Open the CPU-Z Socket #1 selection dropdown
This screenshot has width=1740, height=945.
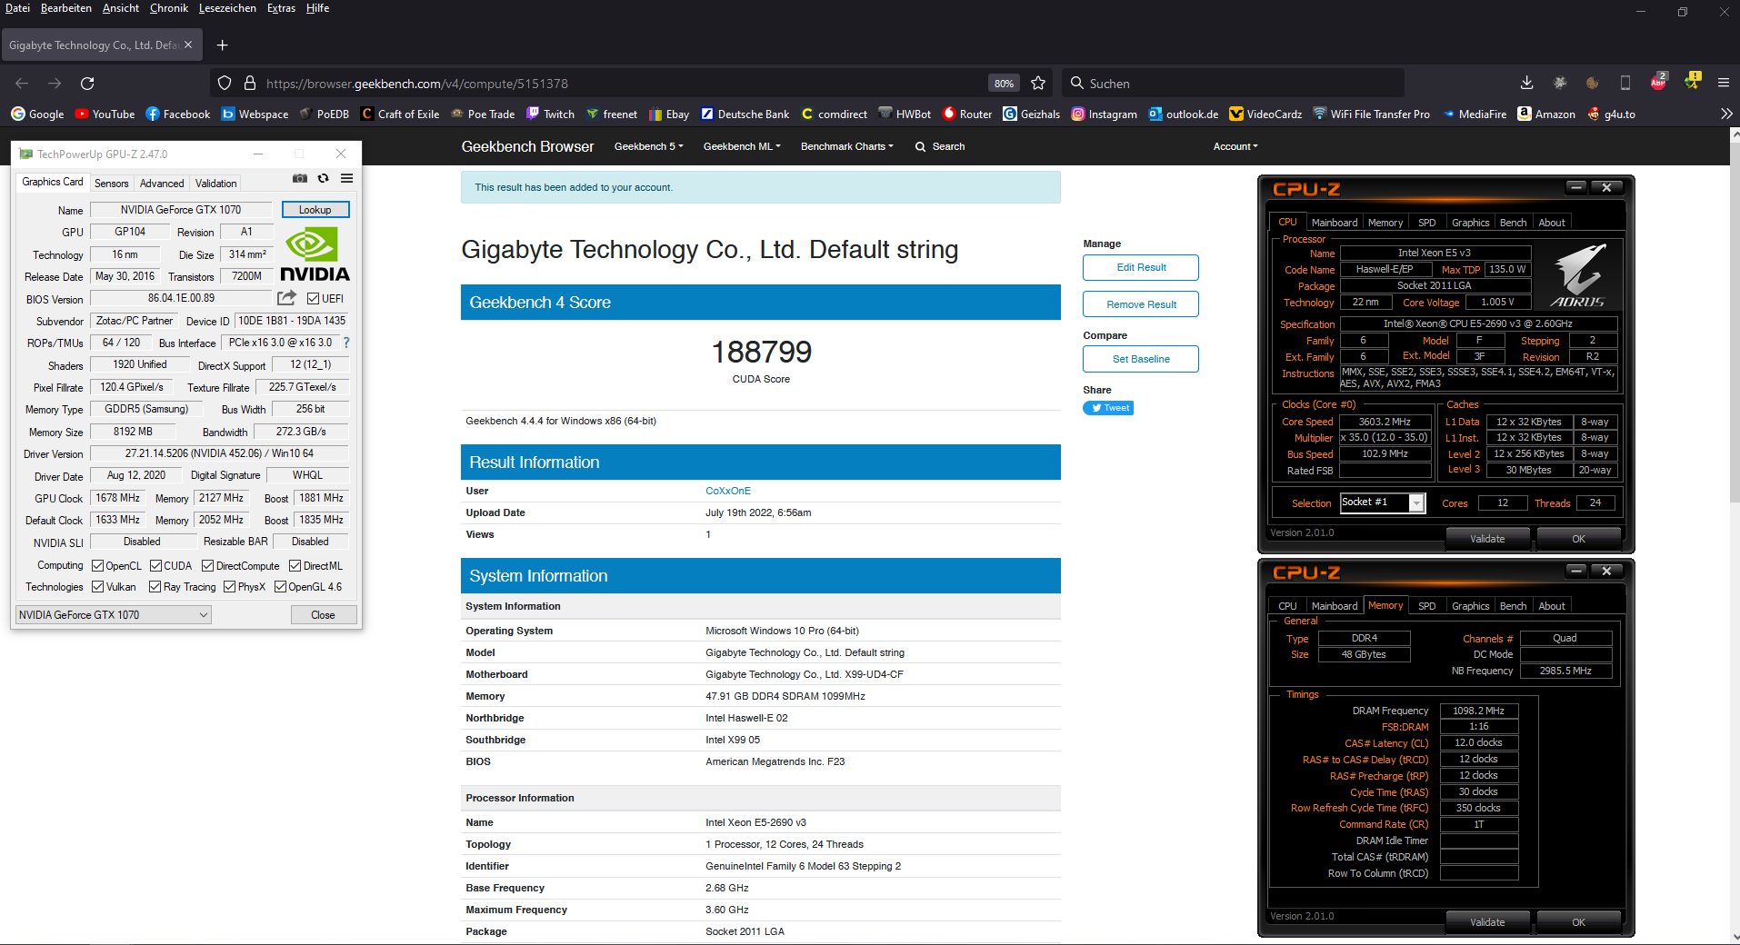coord(1383,502)
